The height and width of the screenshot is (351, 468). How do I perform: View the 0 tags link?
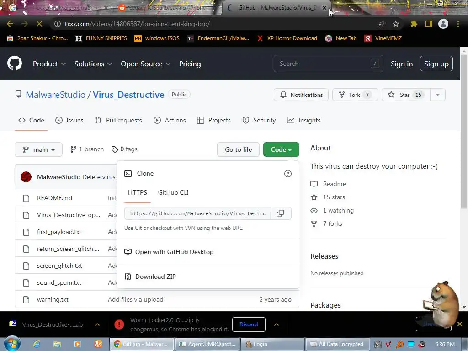pos(124,149)
